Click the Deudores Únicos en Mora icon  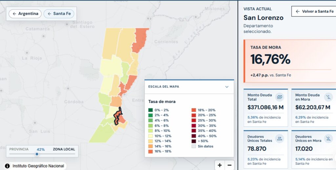pyautogui.click(x=328, y=139)
